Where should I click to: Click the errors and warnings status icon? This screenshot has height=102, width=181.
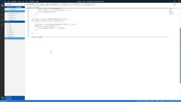click(4, 101)
